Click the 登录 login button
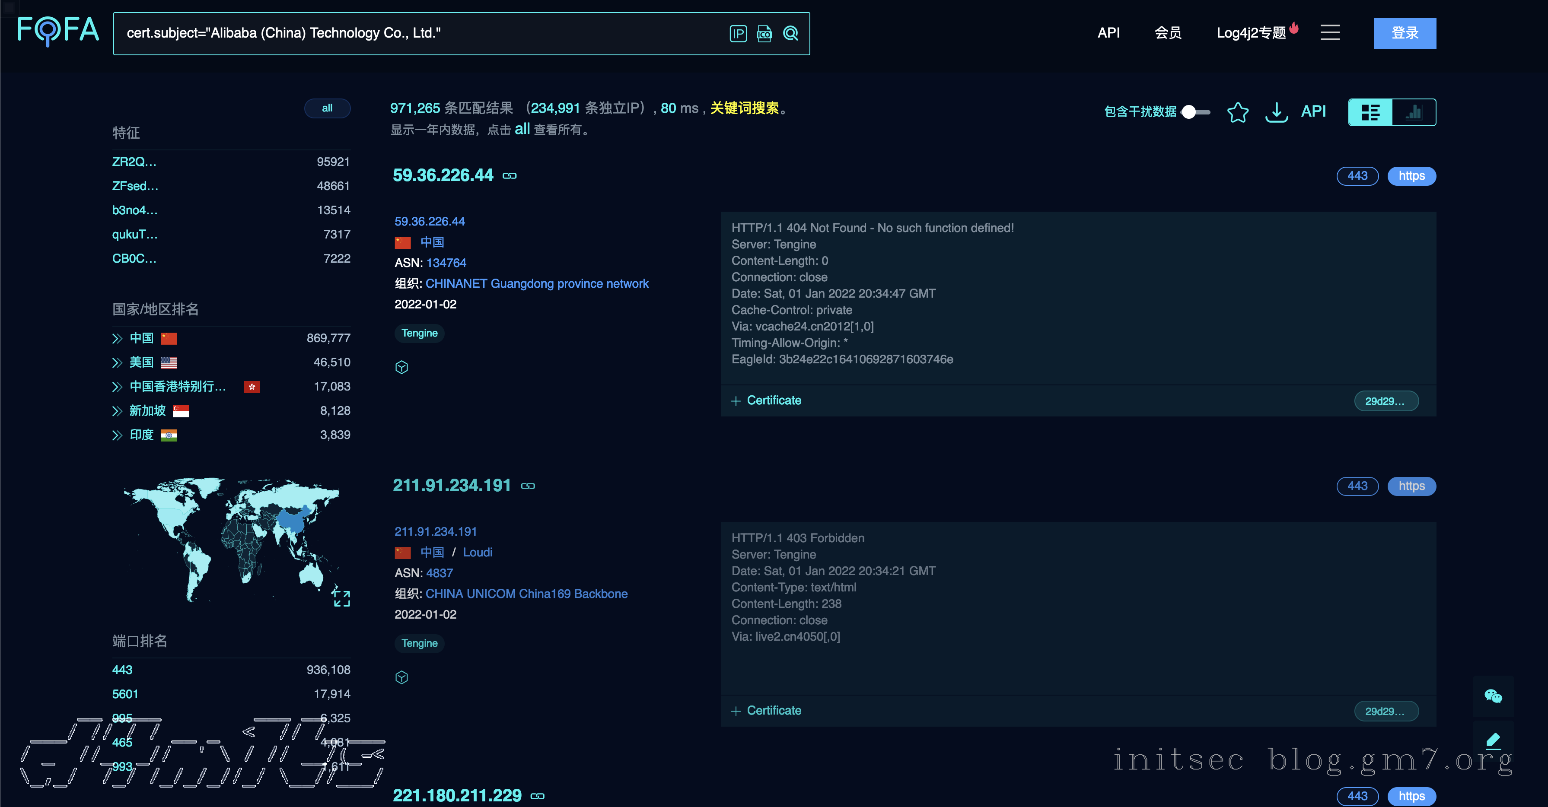1548x807 pixels. (1405, 33)
